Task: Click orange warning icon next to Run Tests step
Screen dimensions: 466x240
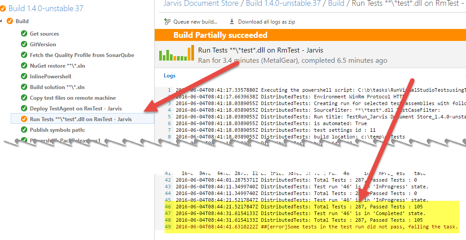Action: [24, 119]
